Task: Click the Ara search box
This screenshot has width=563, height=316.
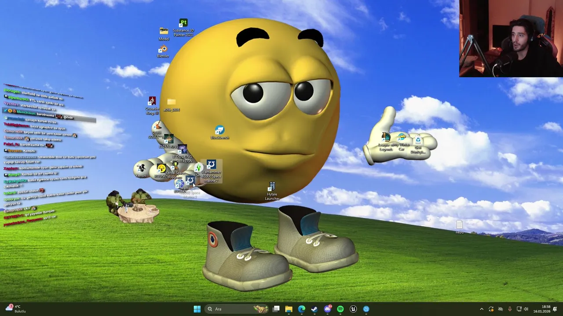Action: click(238, 309)
